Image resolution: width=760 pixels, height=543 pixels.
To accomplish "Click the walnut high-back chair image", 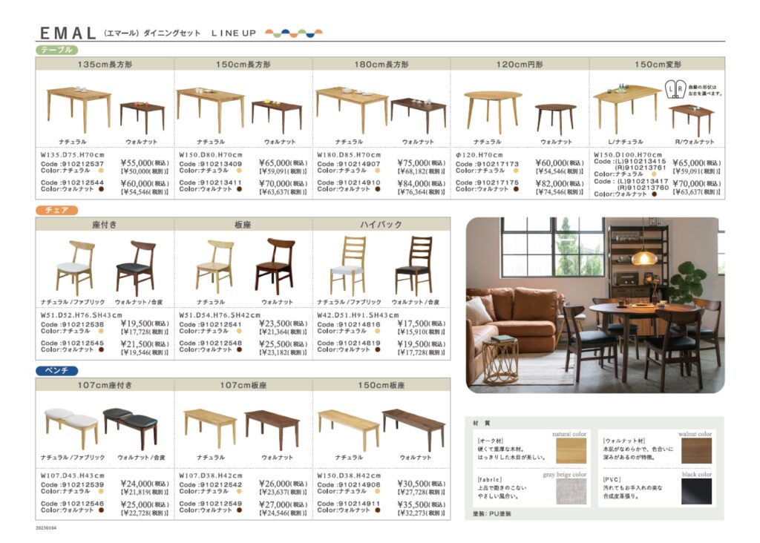I will [x=414, y=265].
